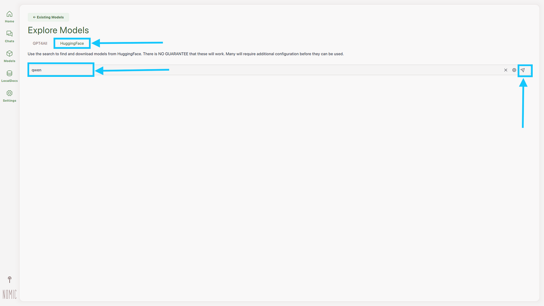Click the "Explore Models" heading
544x306 pixels.
[58, 30]
